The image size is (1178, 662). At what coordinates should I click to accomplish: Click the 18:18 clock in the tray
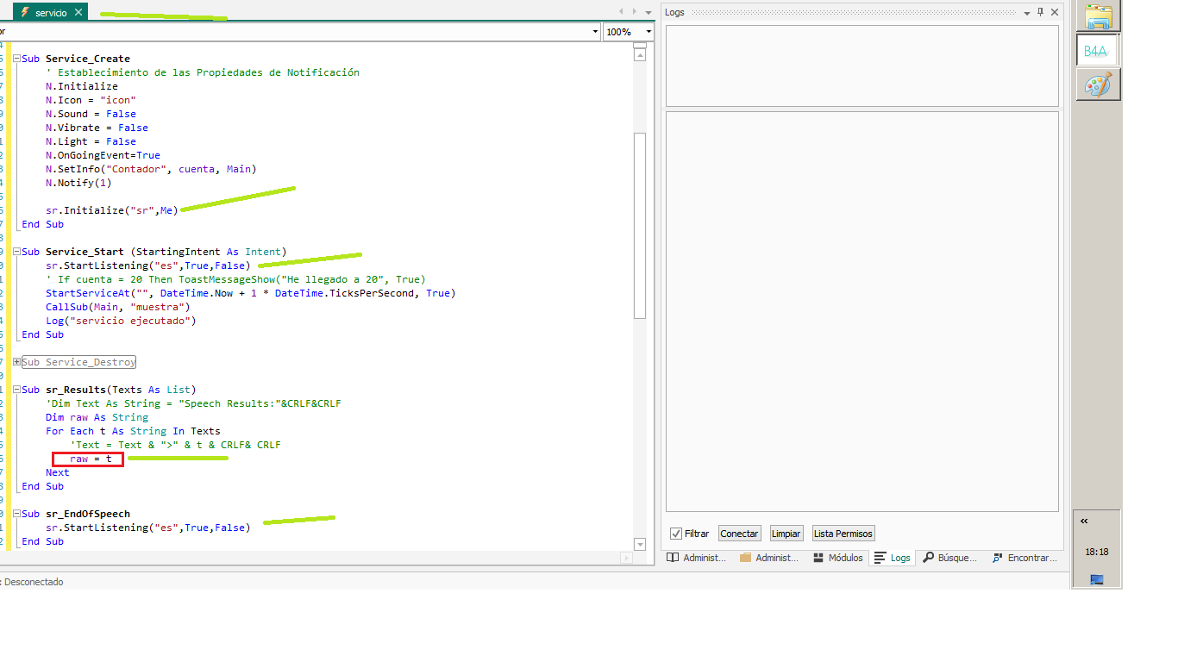pos(1097,552)
